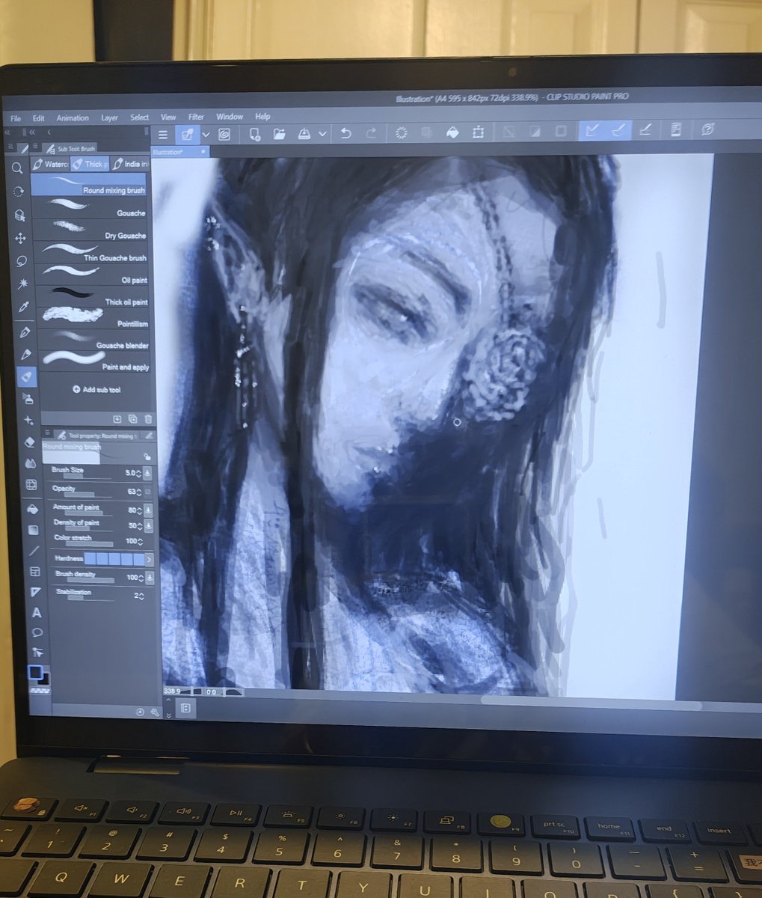Open dropdown arrow next to export icon

pyautogui.click(x=322, y=134)
